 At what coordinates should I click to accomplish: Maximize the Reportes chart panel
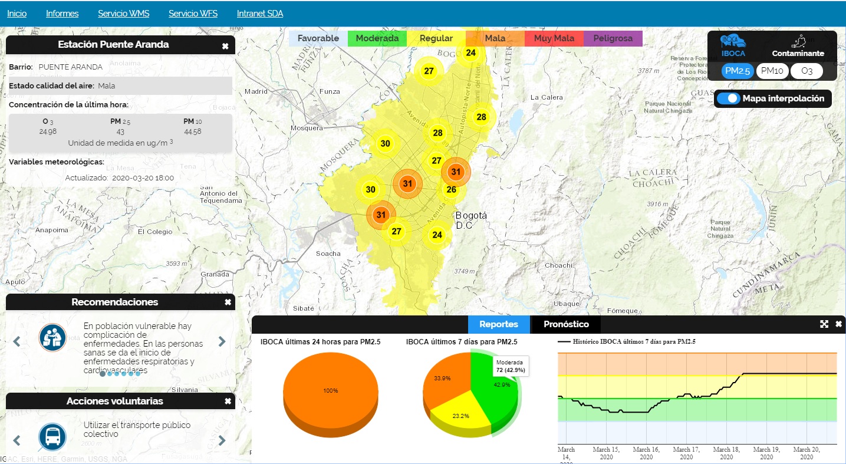824,324
